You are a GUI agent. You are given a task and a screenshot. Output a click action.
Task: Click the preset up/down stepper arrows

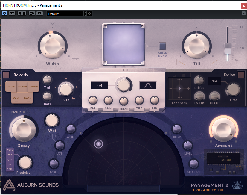pyautogui.click(x=86, y=14)
